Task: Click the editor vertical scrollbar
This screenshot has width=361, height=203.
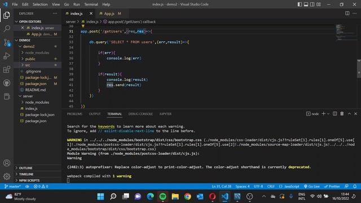Action: click(359, 69)
